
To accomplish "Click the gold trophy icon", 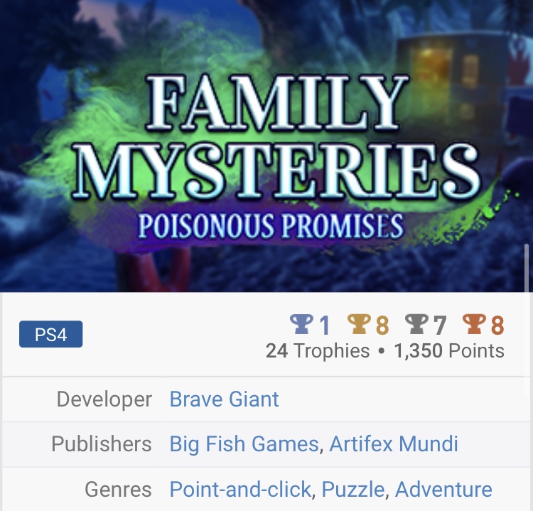I will pyautogui.click(x=360, y=324).
